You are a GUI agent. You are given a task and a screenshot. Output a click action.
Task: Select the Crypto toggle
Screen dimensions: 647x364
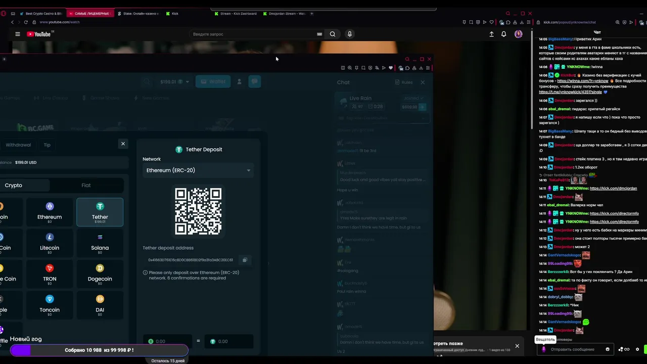coord(25,185)
